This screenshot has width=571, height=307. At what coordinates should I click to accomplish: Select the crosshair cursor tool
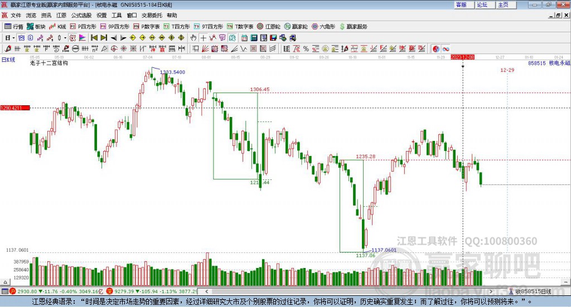click(x=203, y=38)
